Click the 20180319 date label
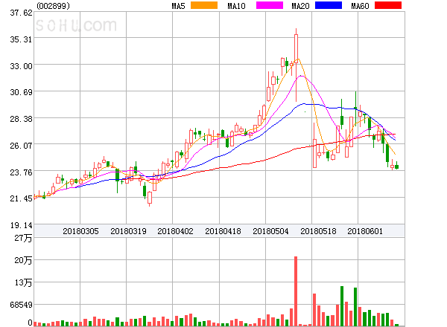 coord(128,231)
